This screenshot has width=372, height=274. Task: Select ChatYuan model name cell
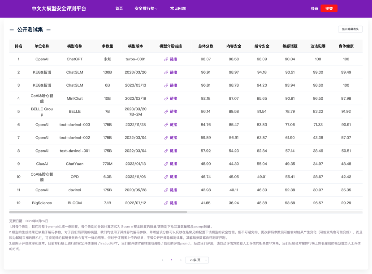(75, 164)
